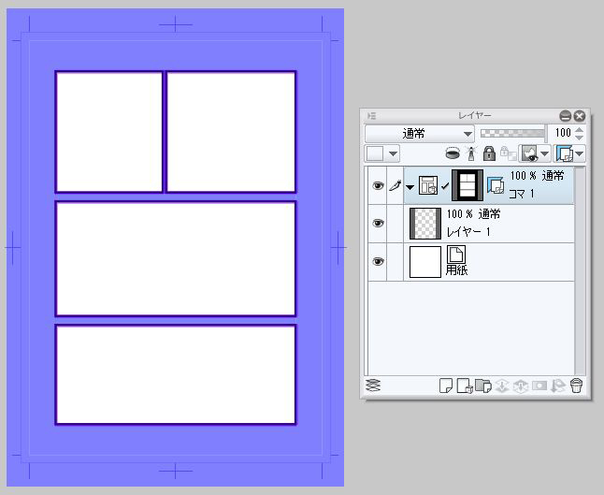Select the 用紙 layer name
Image resolution: width=604 pixels, height=495 pixels.
click(x=457, y=269)
